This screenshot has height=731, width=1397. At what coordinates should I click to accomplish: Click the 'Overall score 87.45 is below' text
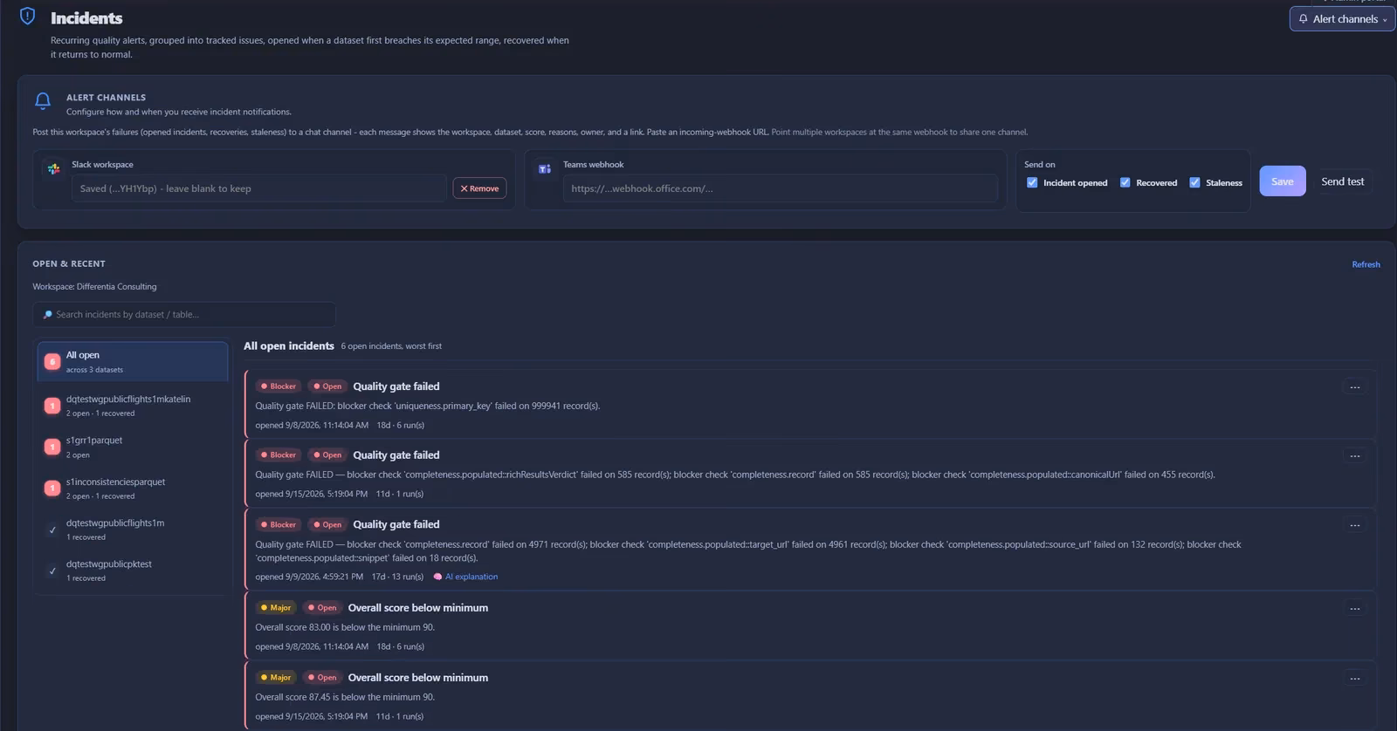pos(345,697)
